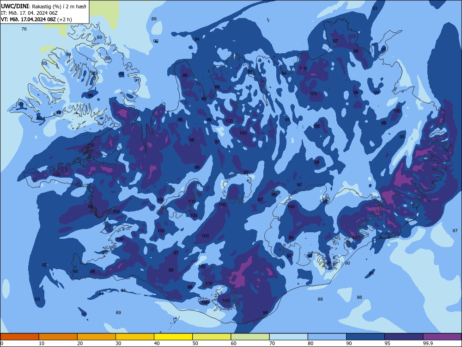Click the legend tick label '10'
Image resolution: width=462 pixels, height=347 pixels.
[x=42, y=343]
